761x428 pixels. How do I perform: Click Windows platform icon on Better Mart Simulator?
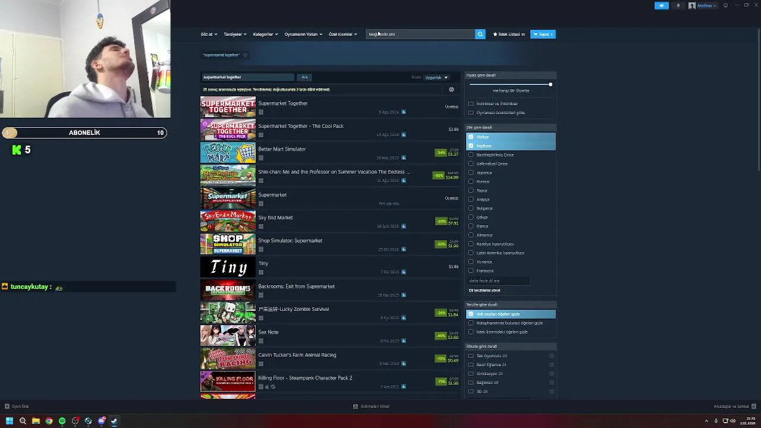(261, 158)
